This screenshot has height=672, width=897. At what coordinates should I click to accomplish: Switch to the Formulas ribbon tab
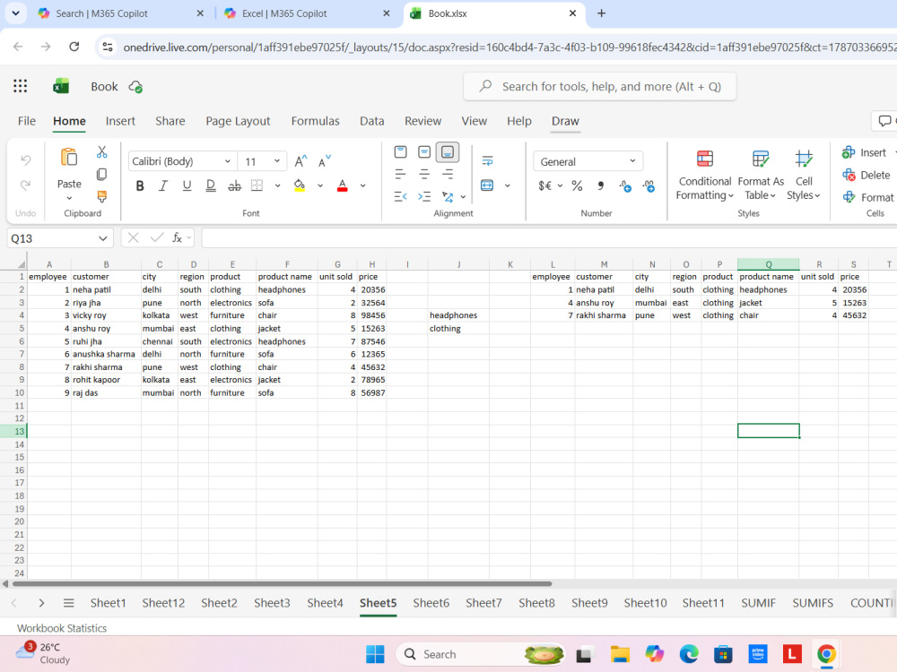pos(315,121)
